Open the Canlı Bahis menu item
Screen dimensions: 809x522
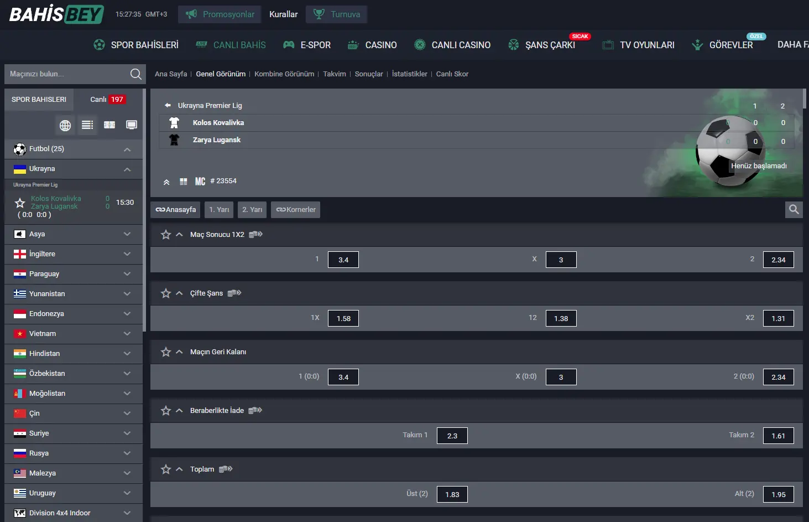(x=231, y=45)
